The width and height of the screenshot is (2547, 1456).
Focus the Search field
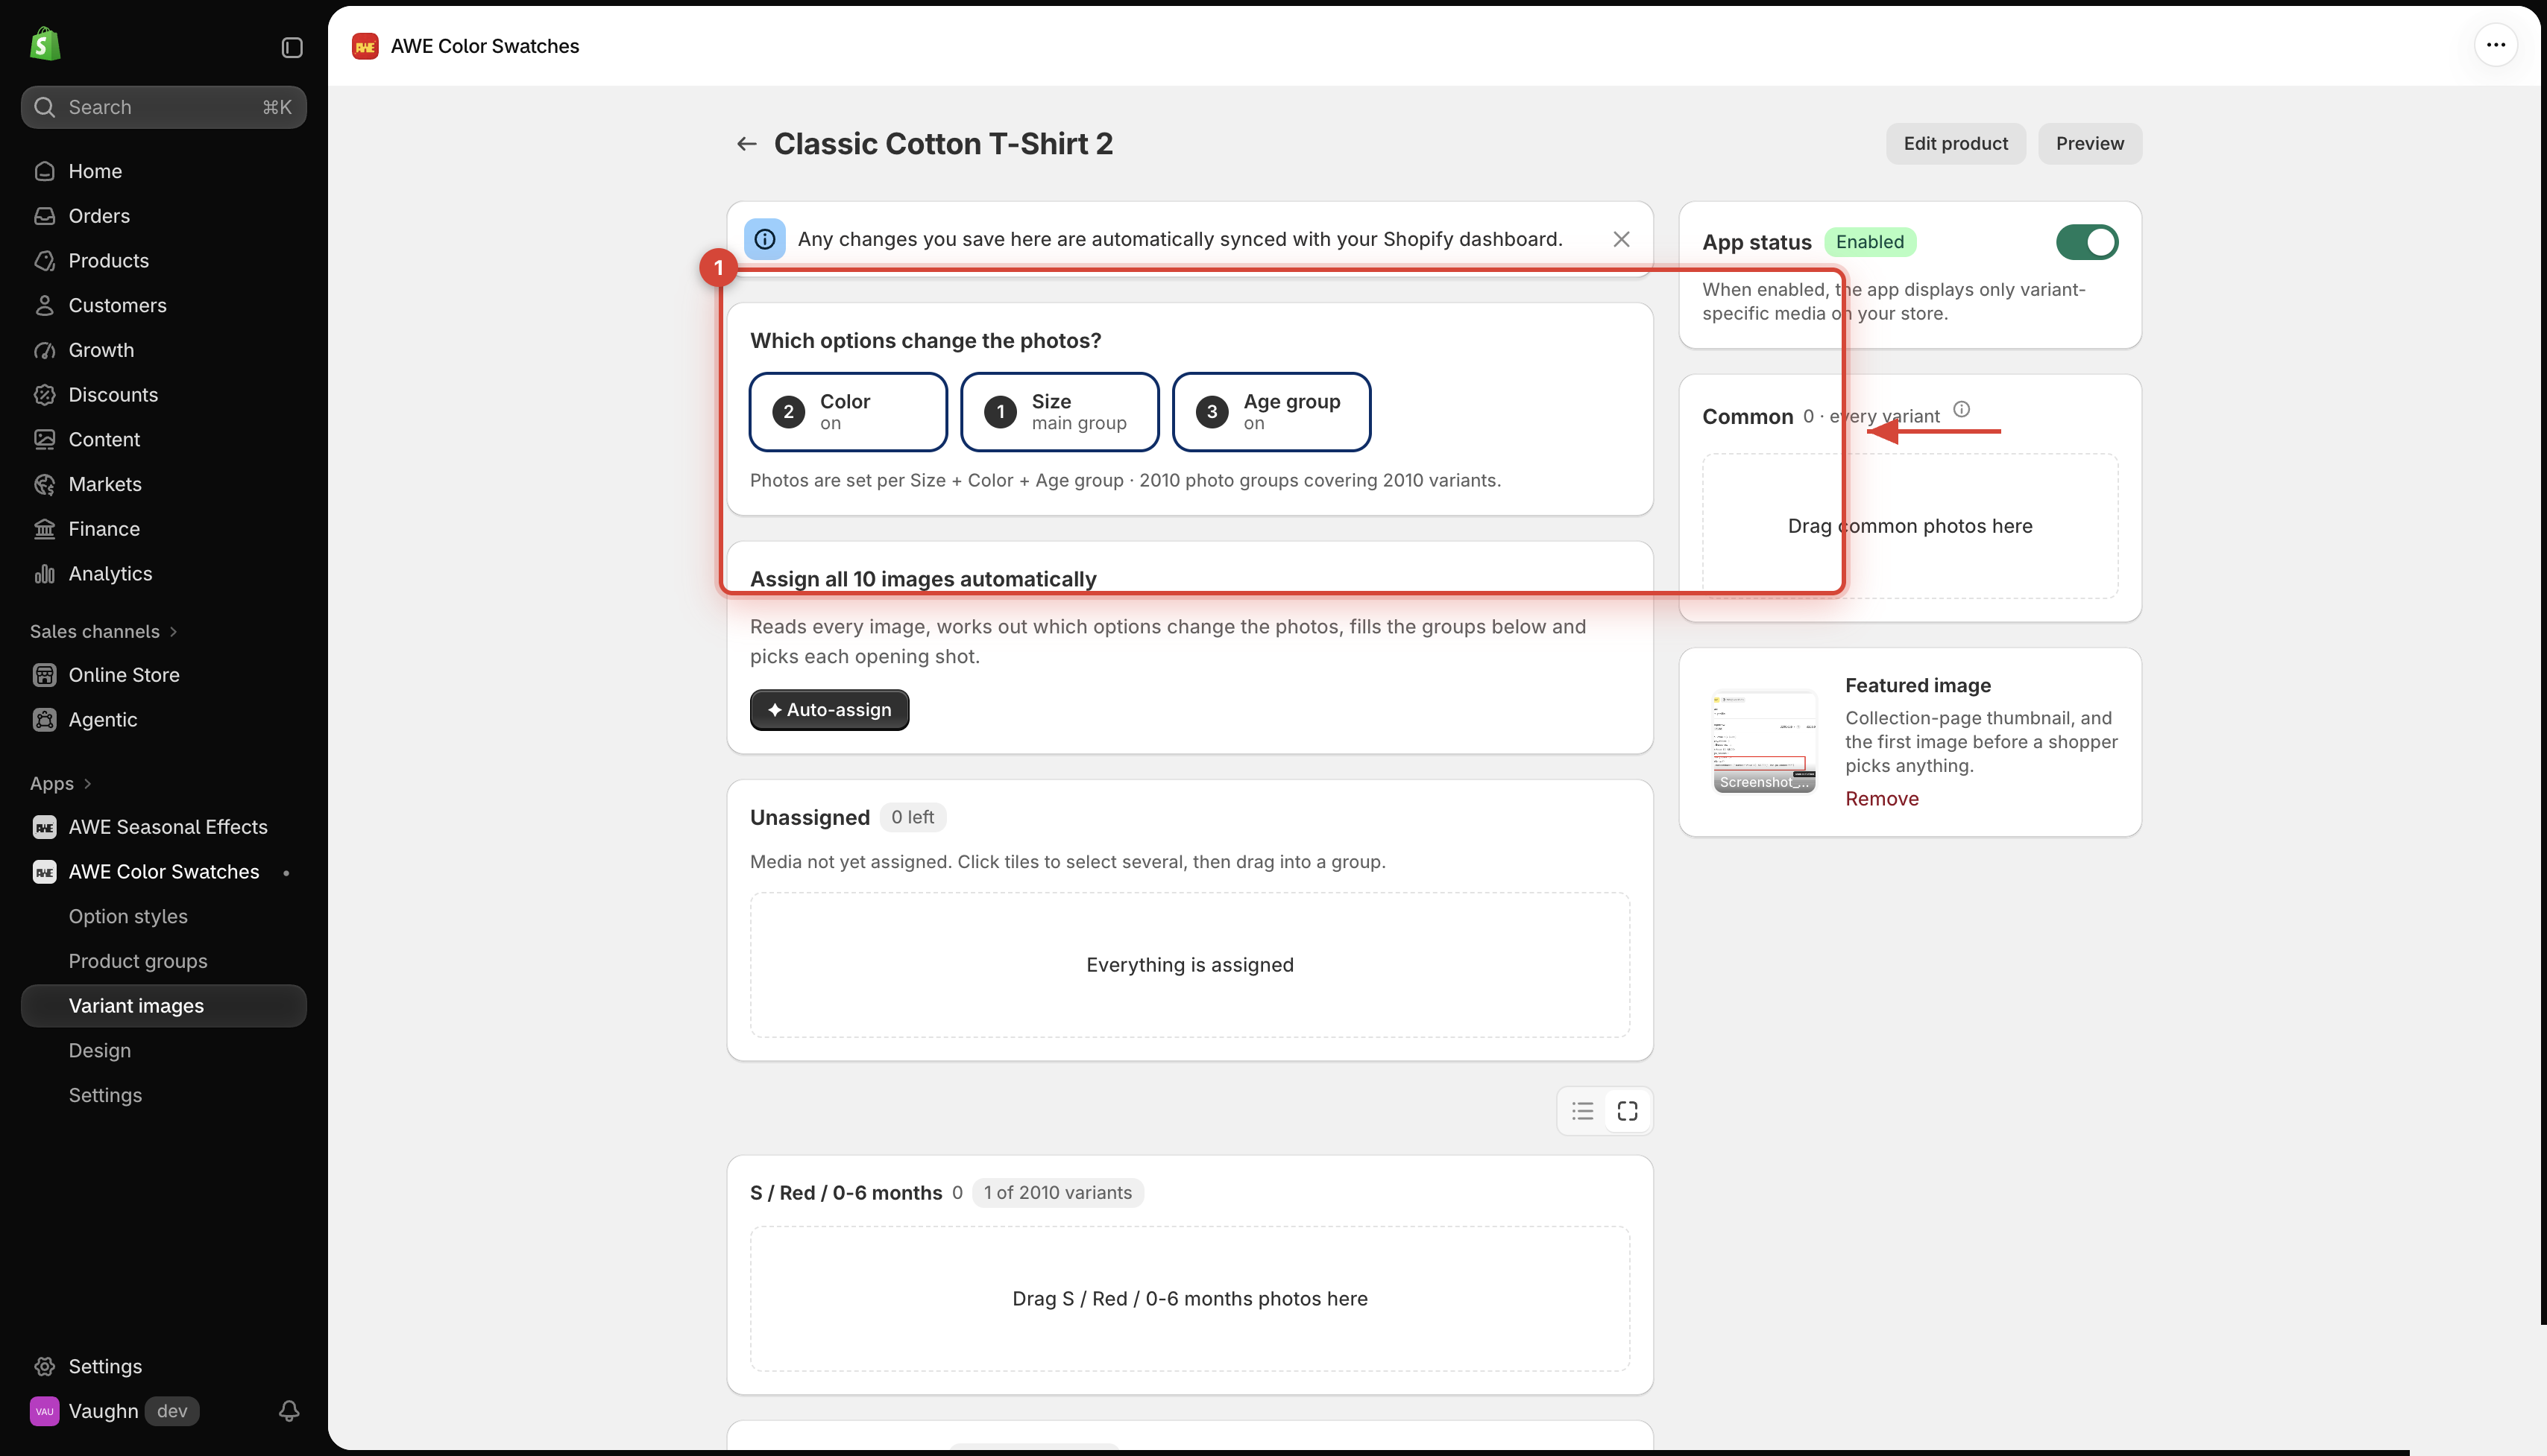point(164,107)
